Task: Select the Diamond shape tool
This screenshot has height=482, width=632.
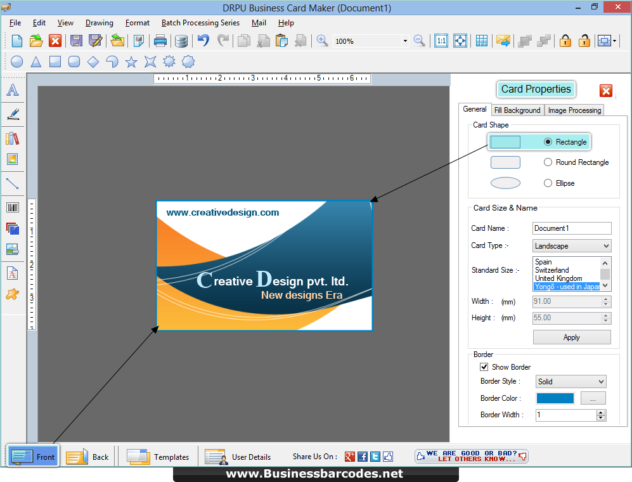Action: (93, 62)
